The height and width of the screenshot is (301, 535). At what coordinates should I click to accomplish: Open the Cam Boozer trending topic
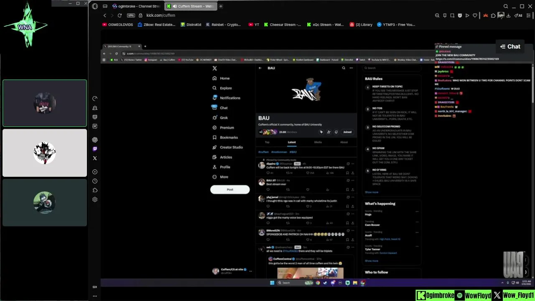click(x=372, y=225)
